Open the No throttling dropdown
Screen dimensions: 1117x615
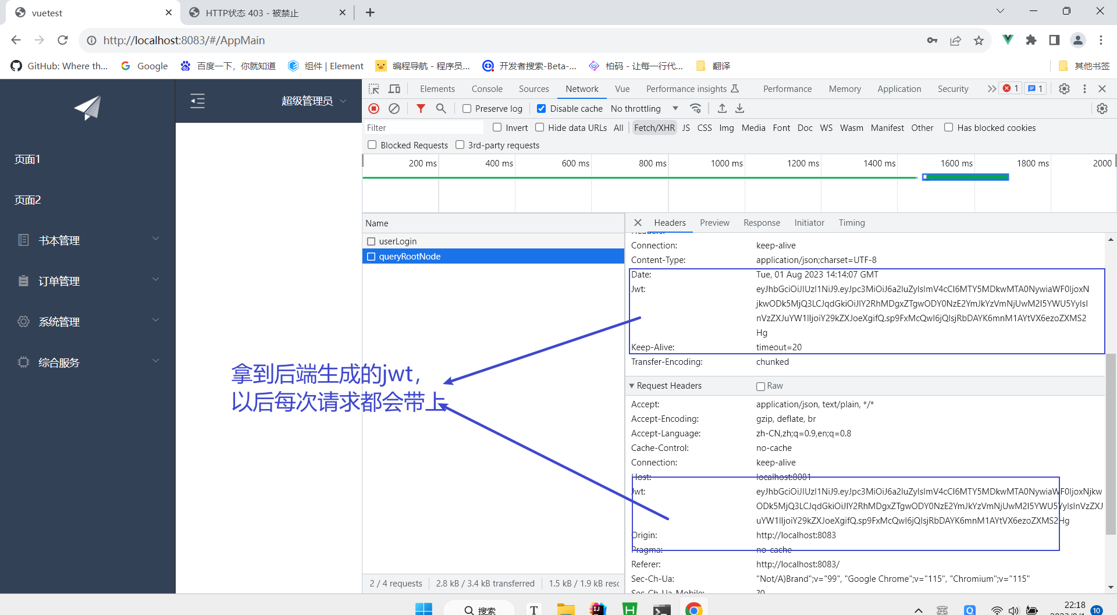[x=645, y=109]
